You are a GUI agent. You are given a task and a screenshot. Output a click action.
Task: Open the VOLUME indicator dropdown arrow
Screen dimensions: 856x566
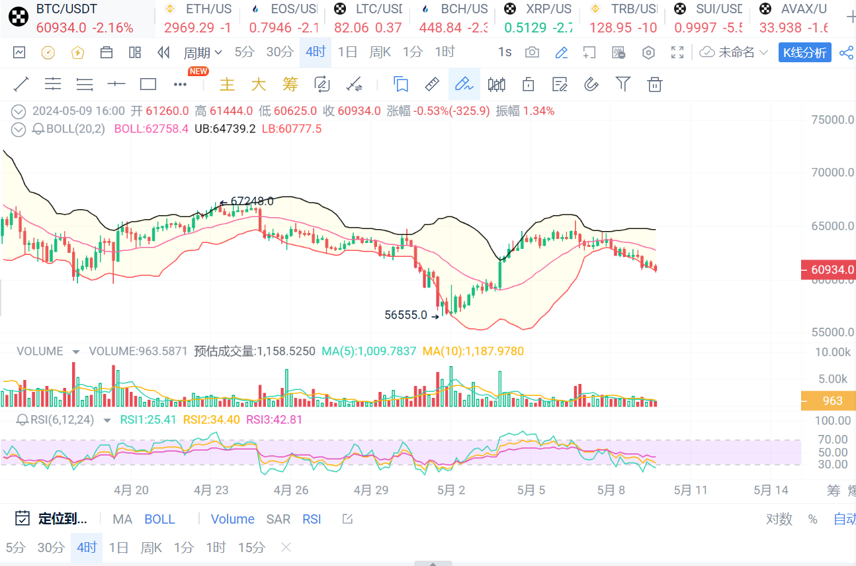76,352
